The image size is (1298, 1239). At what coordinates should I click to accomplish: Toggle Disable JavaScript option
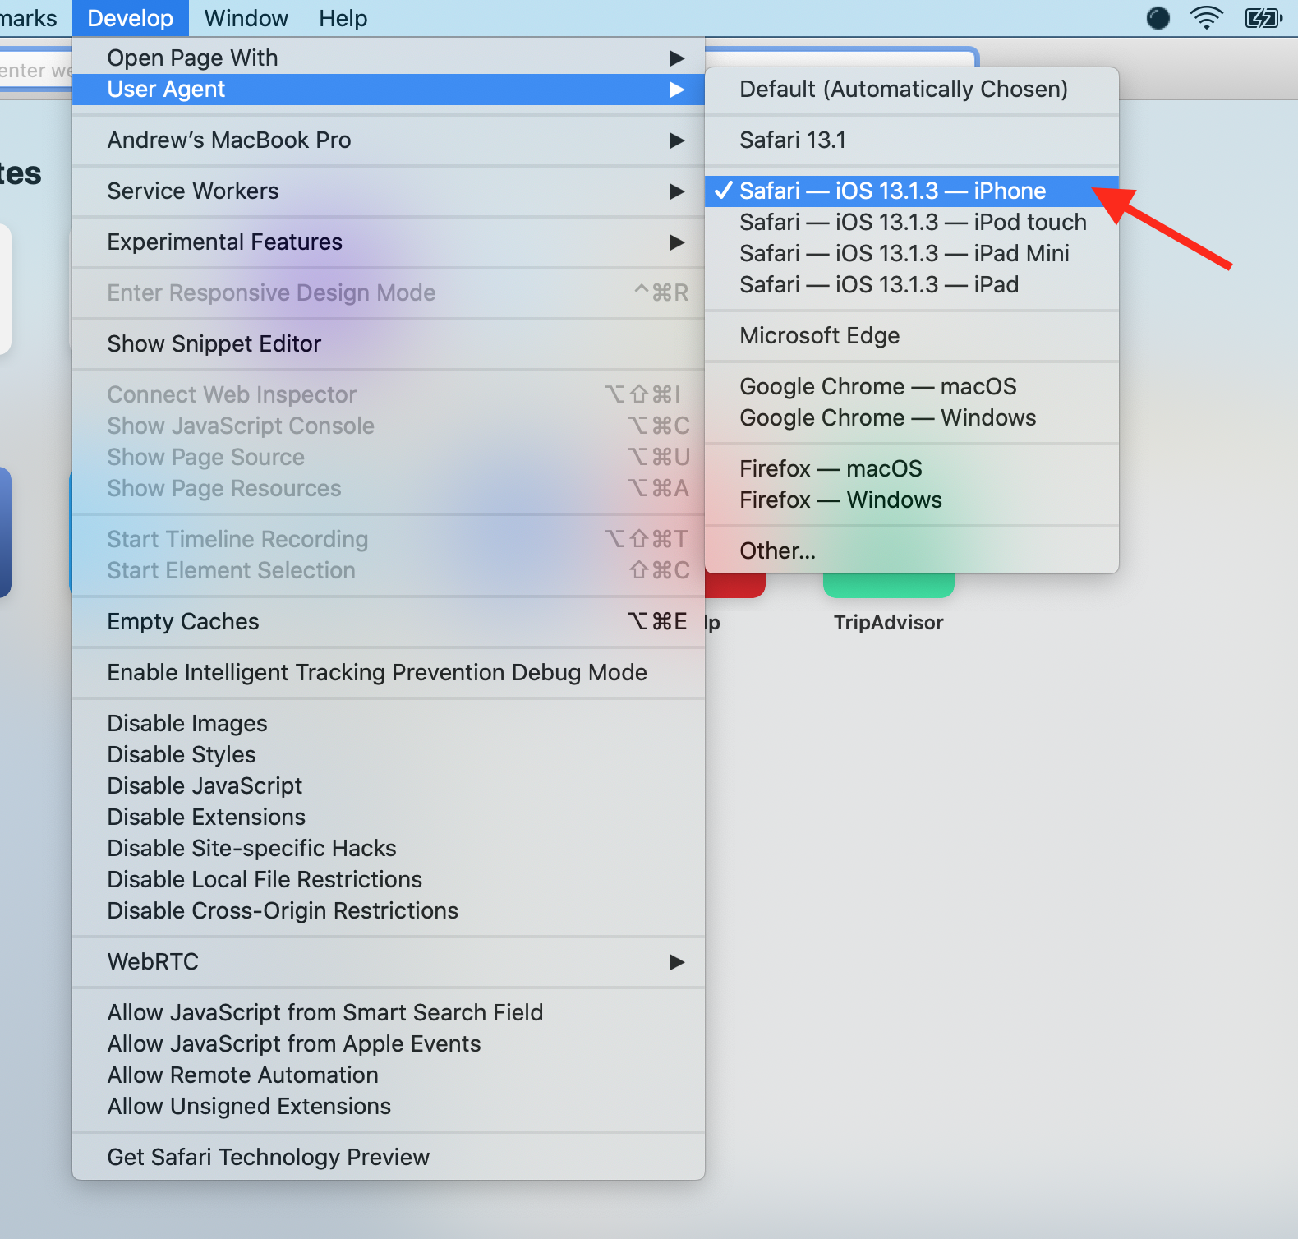389,785
